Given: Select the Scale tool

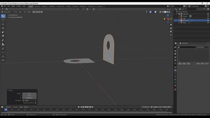Looking at the screenshot, I should (3, 32).
